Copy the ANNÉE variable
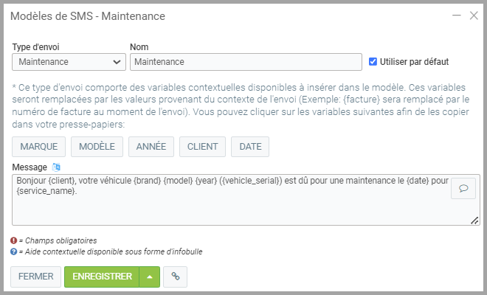This screenshot has height=295, width=487. click(x=151, y=147)
